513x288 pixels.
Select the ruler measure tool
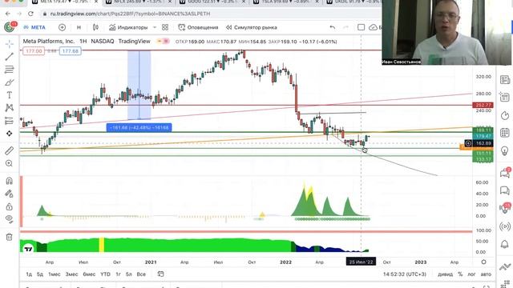click(x=9, y=150)
